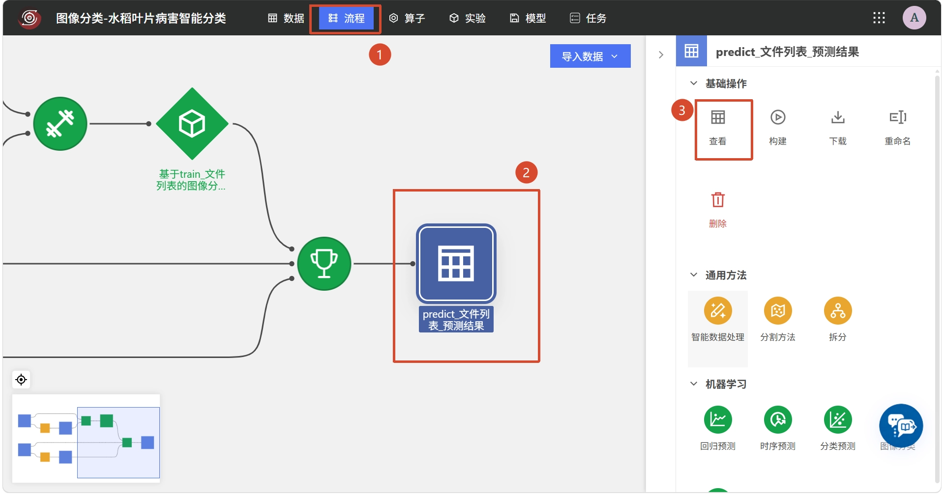
Task: Click the 下载 download icon
Action: 838,117
